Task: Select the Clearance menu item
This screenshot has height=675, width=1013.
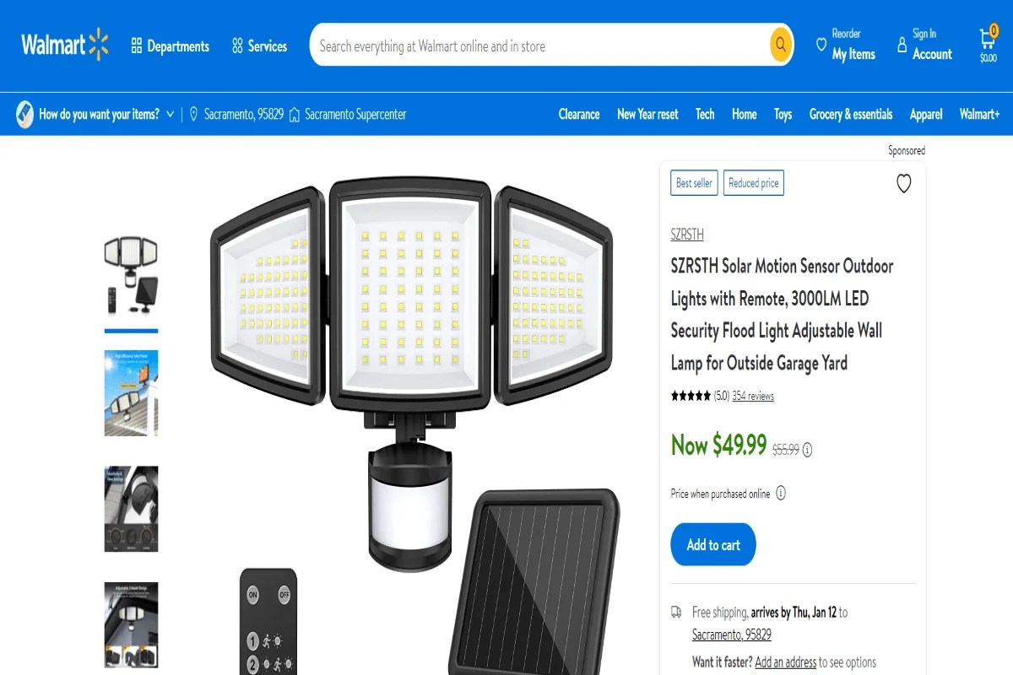Action: 578,114
